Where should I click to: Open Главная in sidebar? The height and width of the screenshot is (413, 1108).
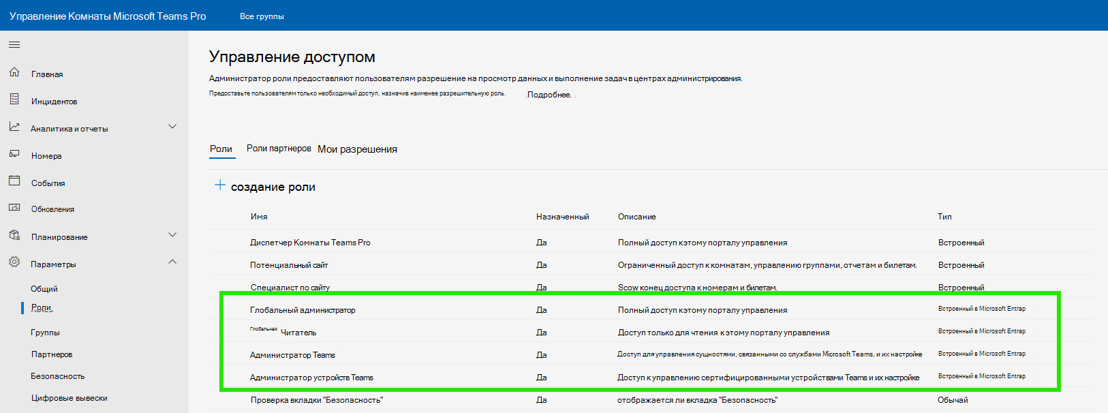click(47, 74)
